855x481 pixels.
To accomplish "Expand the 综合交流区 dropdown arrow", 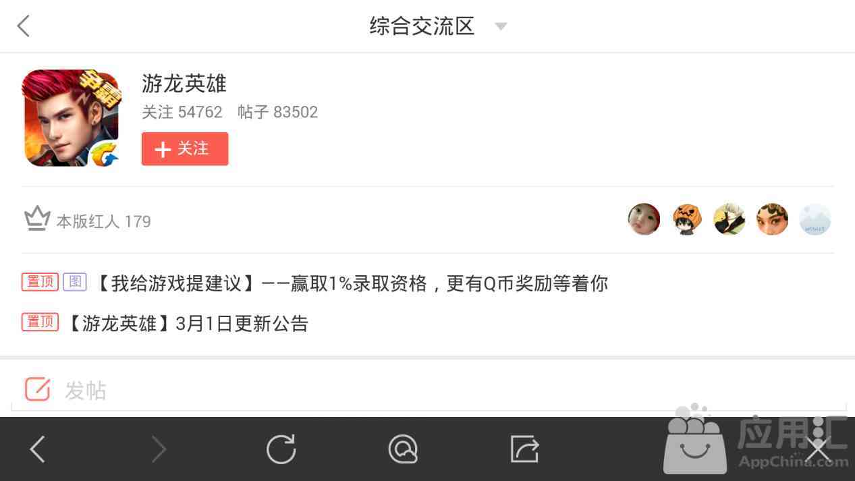I will pos(500,27).
